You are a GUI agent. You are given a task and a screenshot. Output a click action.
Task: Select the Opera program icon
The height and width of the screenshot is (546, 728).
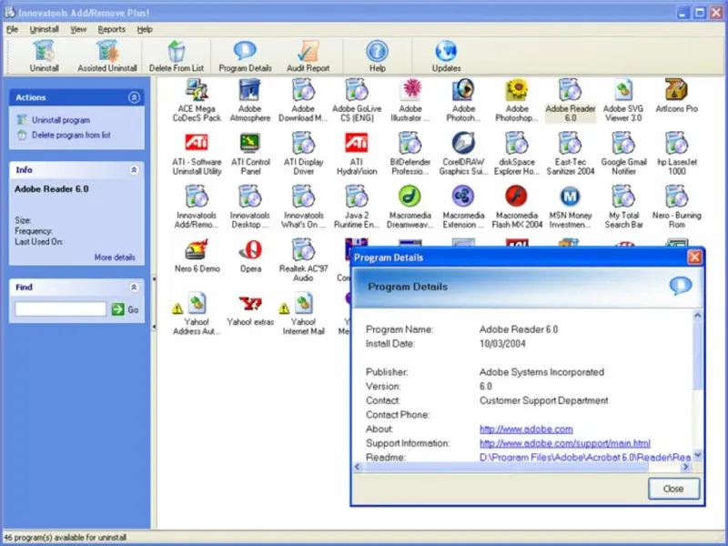tap(250, 256)
